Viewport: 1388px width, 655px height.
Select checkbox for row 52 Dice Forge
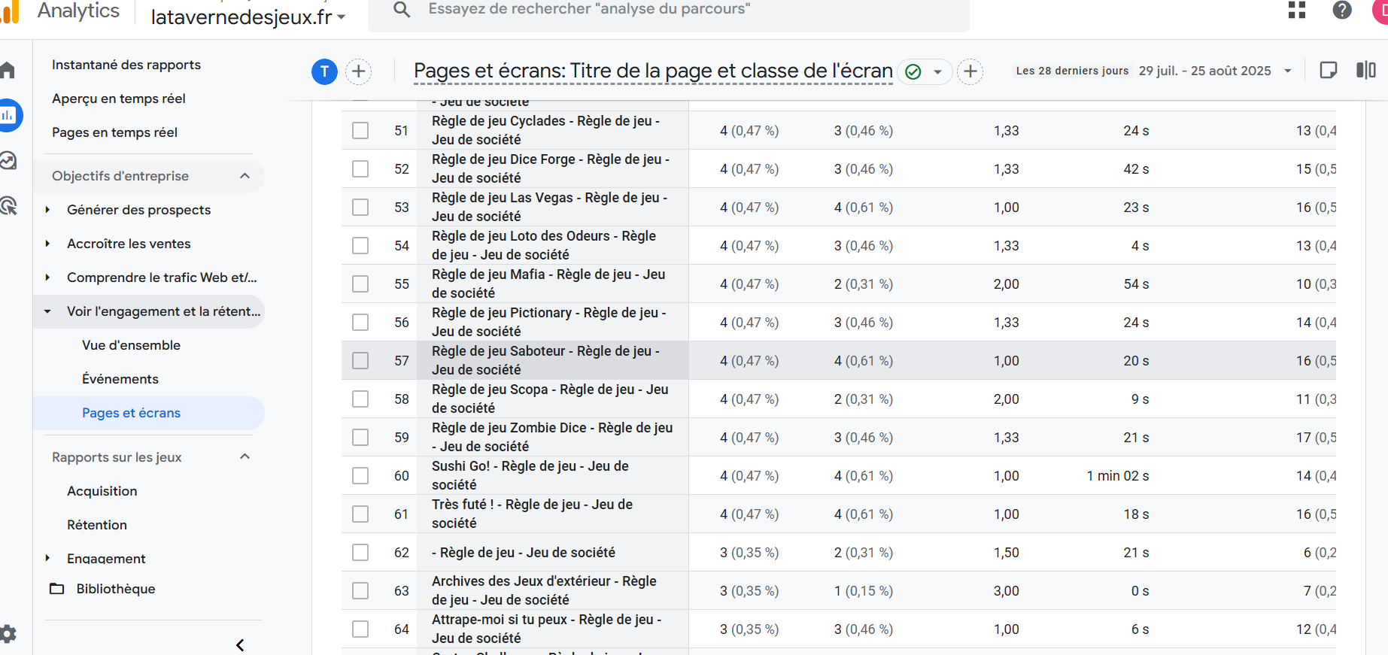point(360,169)
